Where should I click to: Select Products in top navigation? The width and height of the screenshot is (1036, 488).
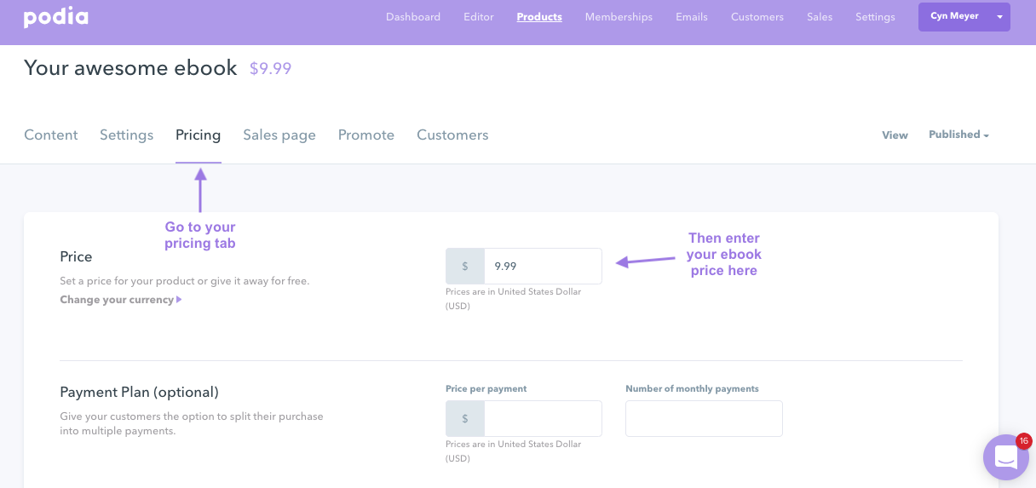(539, 17)
